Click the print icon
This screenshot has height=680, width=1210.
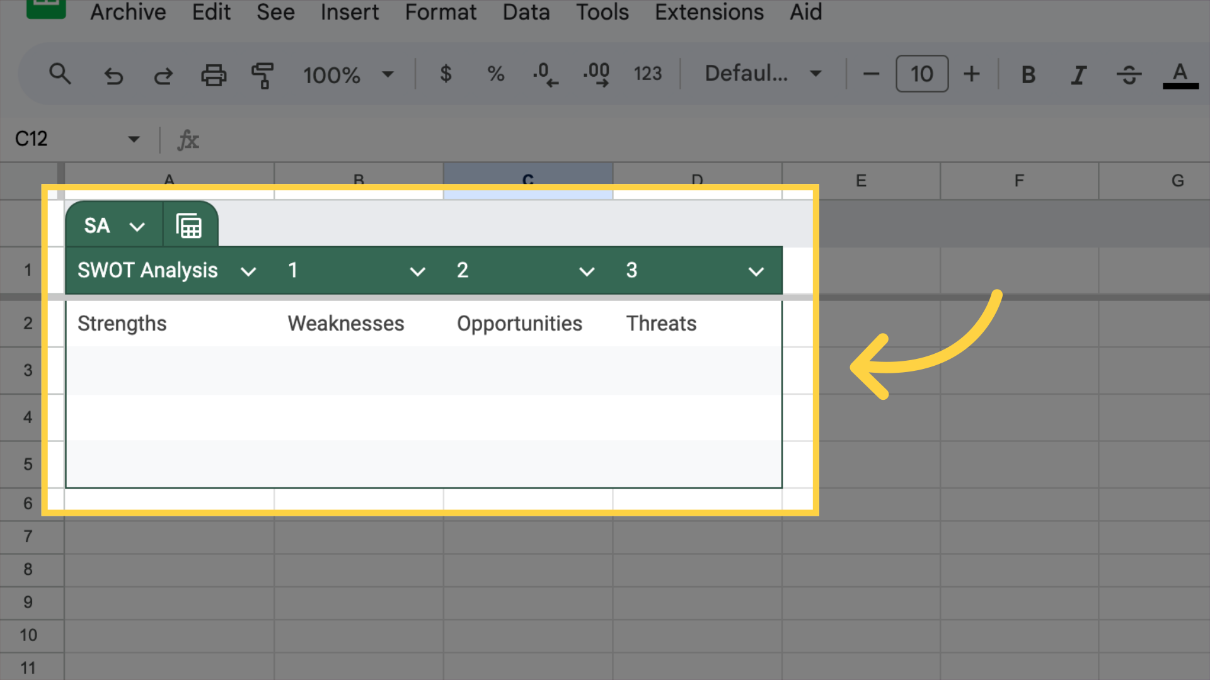(x=214, y=75)
